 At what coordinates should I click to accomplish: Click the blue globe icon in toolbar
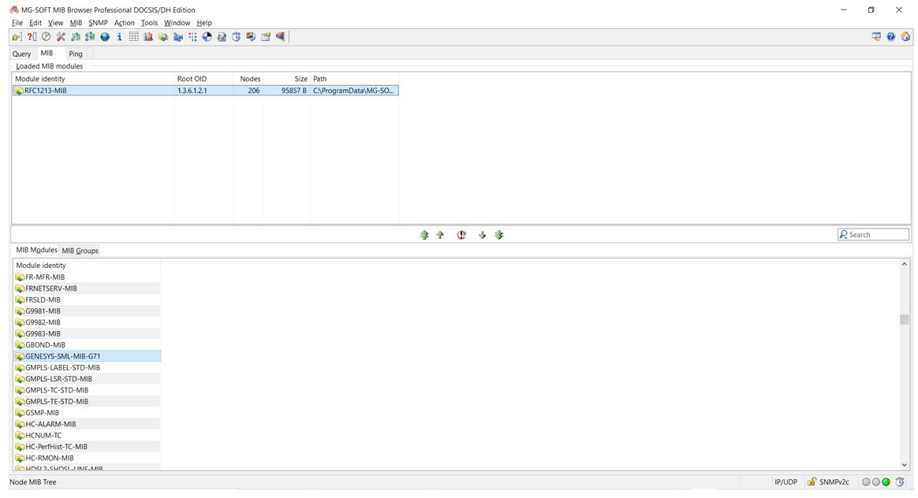(x=105, y=37)
